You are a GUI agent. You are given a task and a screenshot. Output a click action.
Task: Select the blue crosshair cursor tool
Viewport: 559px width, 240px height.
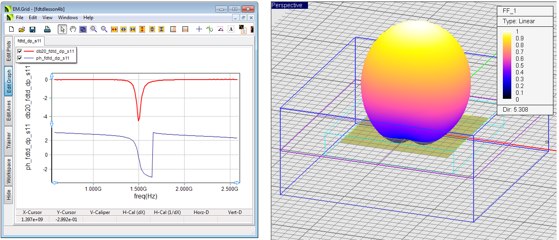click(x=199, y=29)
